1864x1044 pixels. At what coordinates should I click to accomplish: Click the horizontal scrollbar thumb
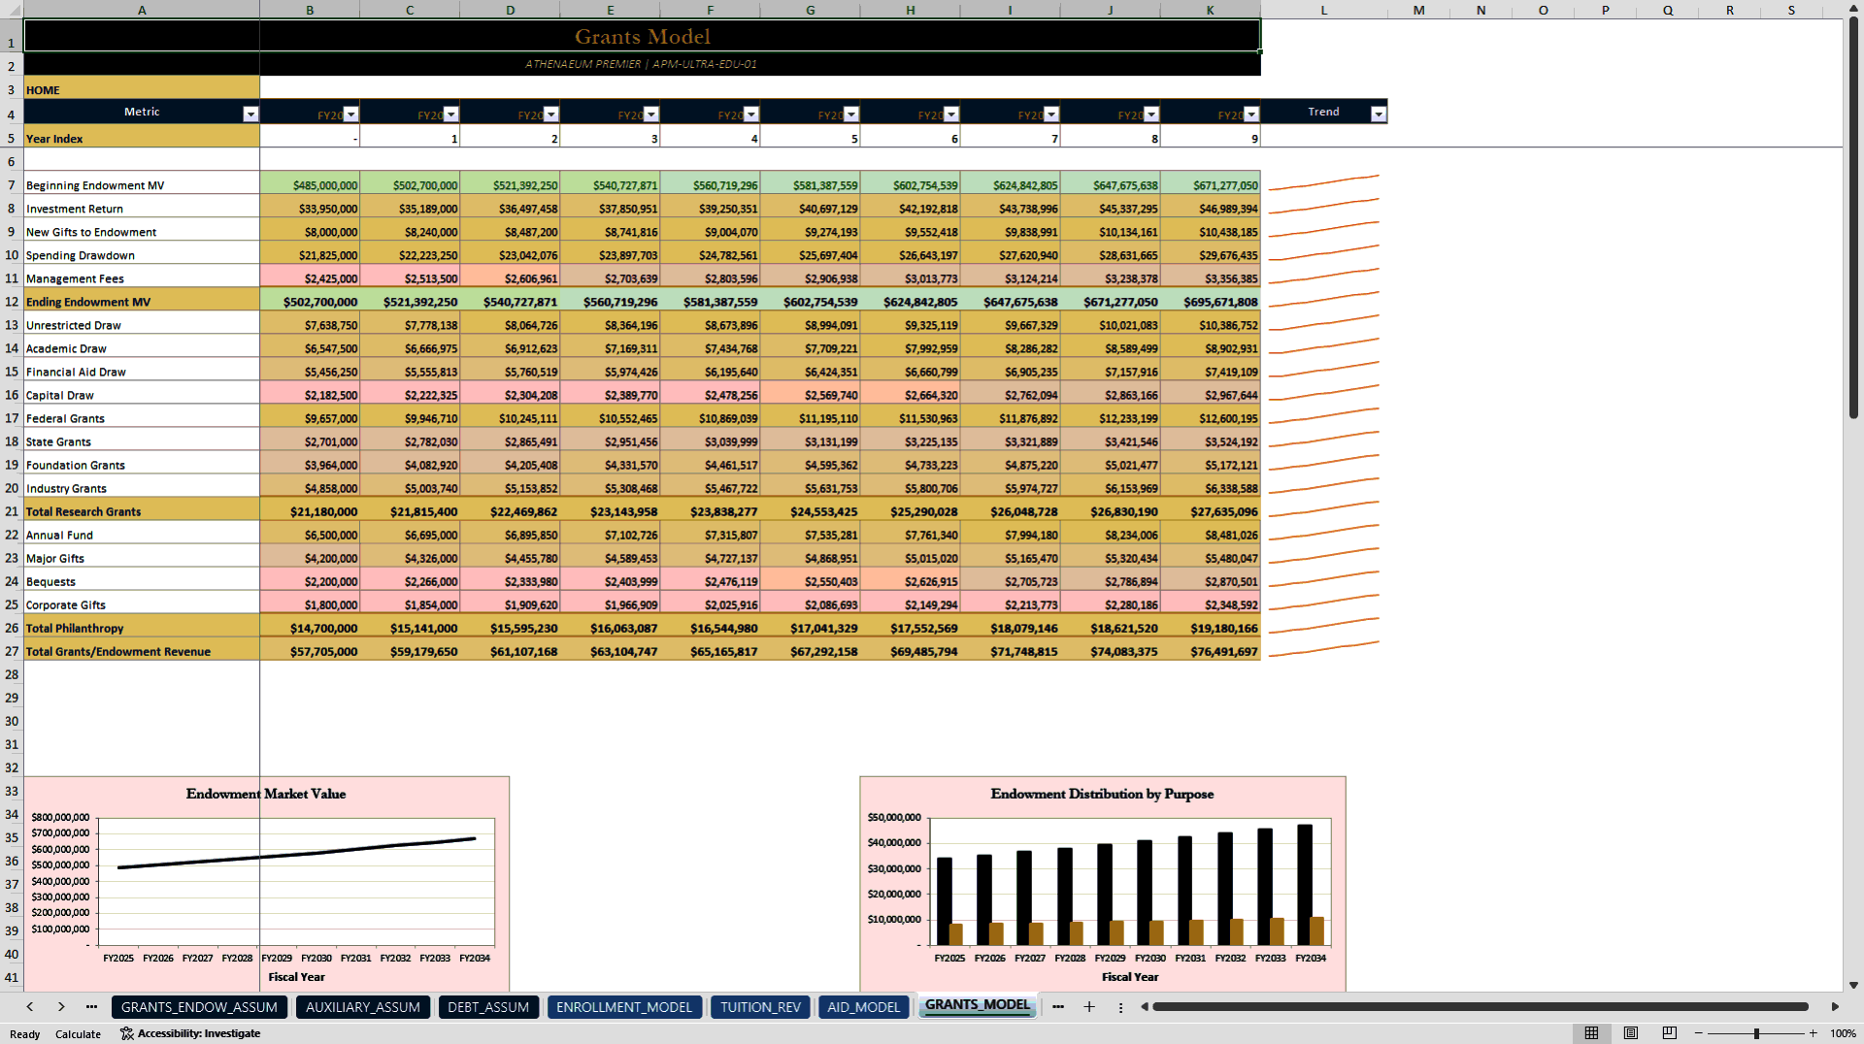1481,1007
